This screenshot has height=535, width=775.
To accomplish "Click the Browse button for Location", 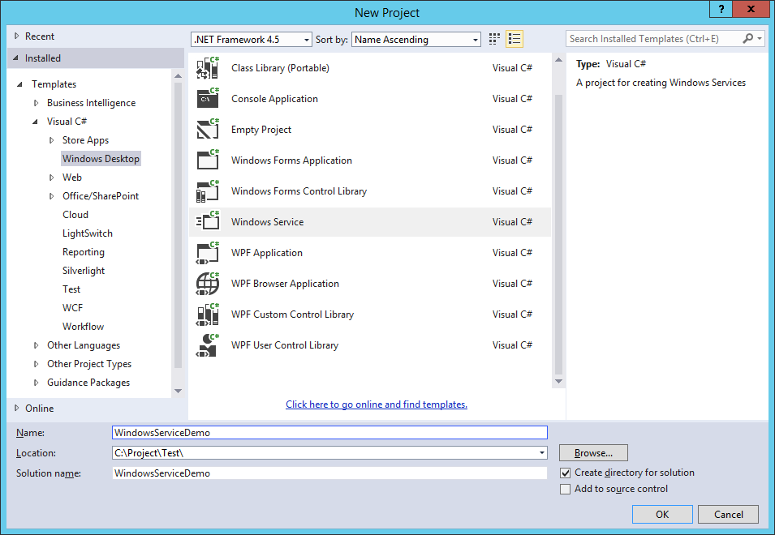I will click(592, 452).
